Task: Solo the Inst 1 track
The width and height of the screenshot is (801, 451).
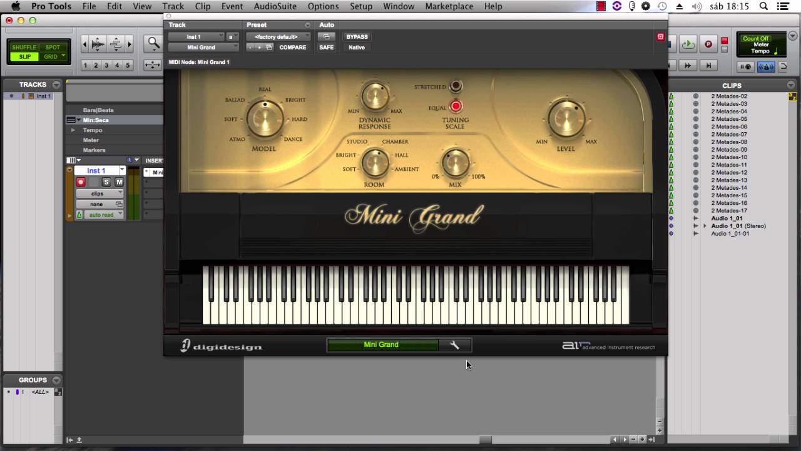Action: coord(106,182)
